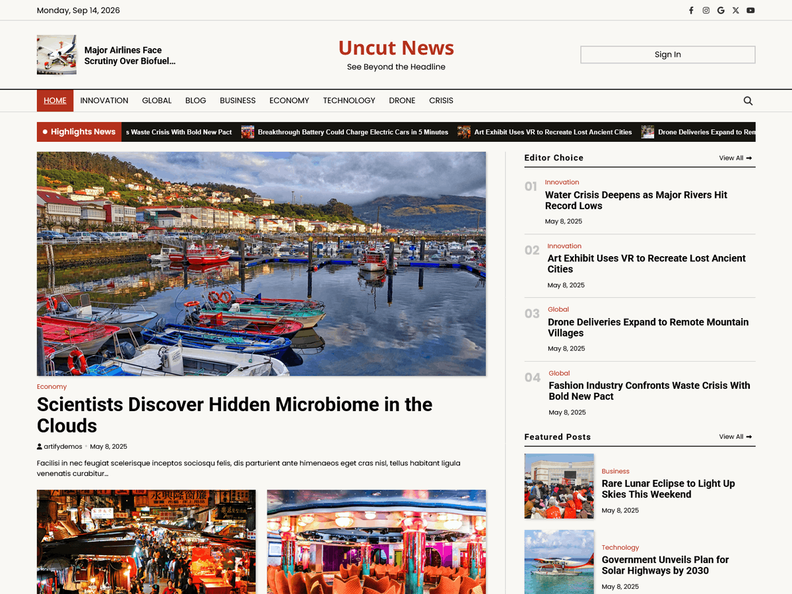This screenshot has height=594, width=792.
Task: Open the Facebook social icon
Action: (x=691, y=11)
